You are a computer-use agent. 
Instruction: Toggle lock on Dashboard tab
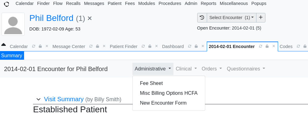[x=196, y=46]
